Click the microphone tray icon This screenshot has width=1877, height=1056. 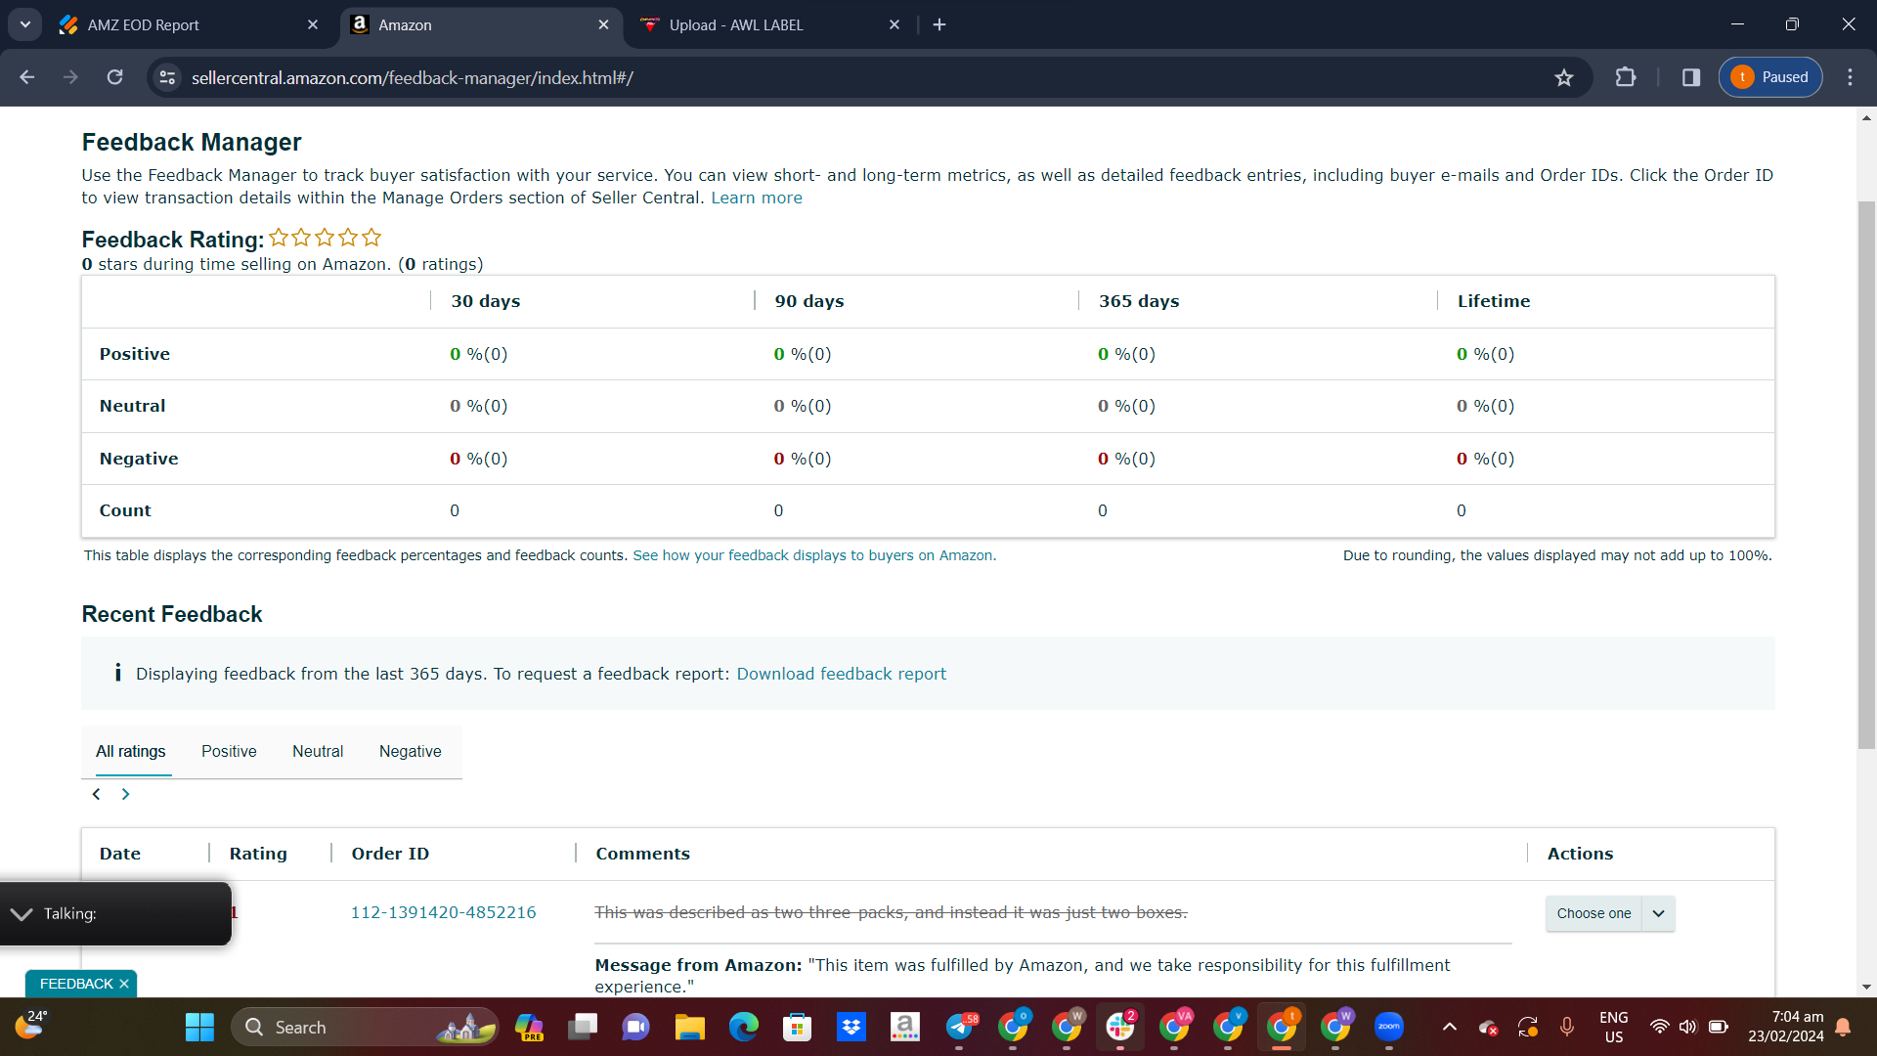[x=1567, y=1027]
